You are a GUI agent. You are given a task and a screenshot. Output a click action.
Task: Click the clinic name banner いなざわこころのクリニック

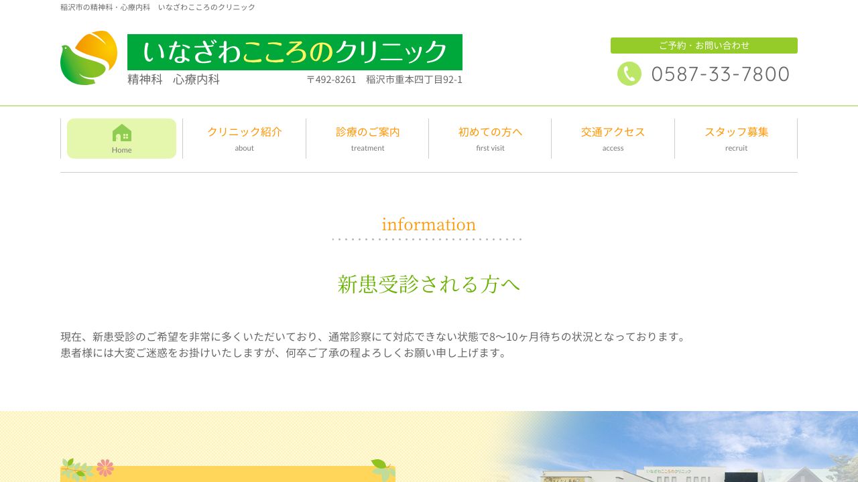tap(295, 52)
